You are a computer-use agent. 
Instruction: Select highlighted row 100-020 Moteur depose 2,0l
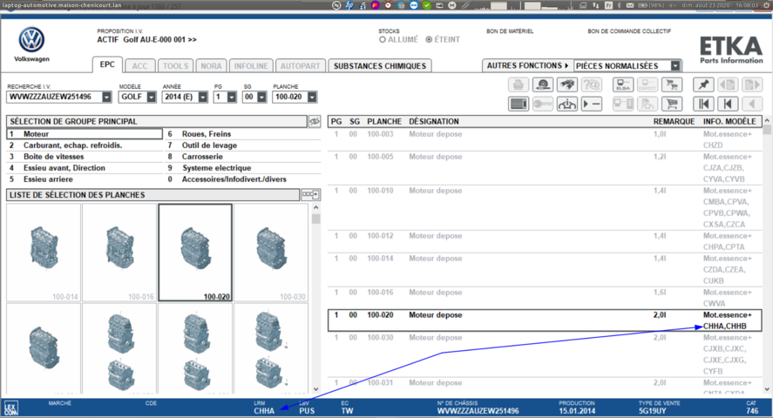point(545,320)
